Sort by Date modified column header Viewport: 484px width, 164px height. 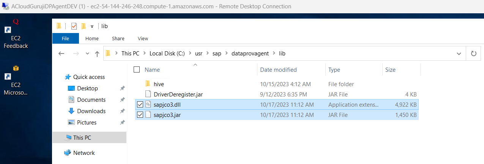click(x=278, y=70)
